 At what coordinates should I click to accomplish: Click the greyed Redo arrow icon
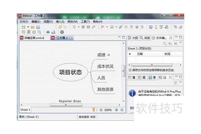[x=65, y=27]
